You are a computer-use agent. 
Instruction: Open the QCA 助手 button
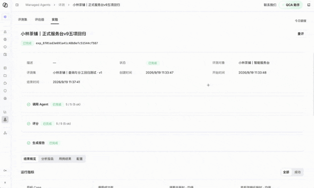click(x=291, y=5)
